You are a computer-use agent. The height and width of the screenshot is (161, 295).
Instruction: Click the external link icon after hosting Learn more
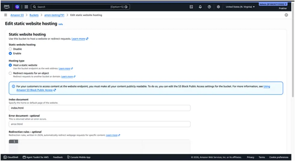pyautogui.click(x=87, y=39)
